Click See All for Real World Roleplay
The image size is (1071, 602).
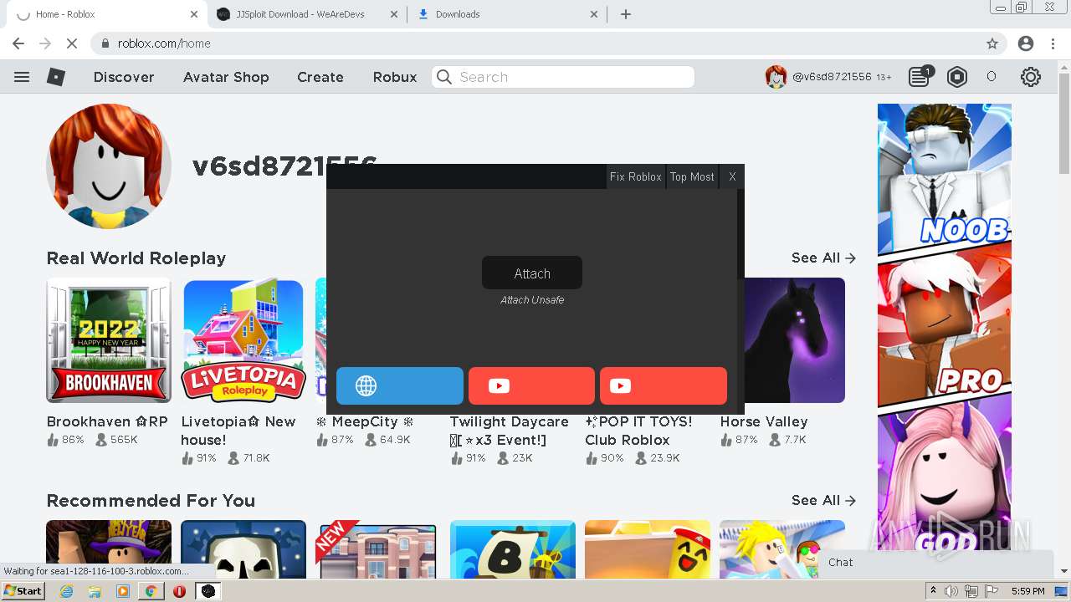[823, 258]
